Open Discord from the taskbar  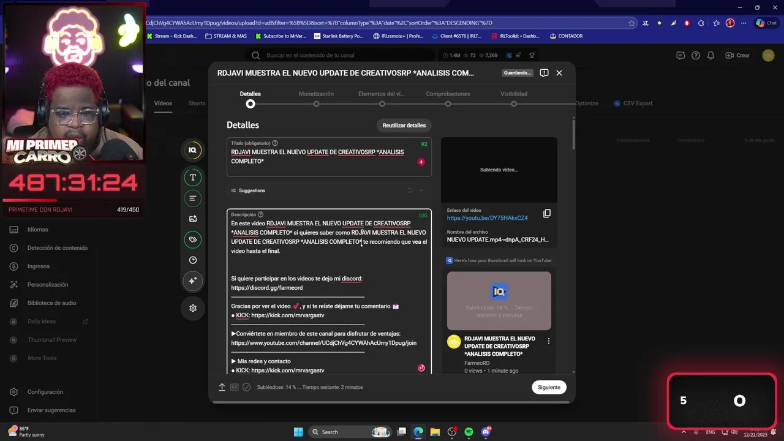coord(486,432)
